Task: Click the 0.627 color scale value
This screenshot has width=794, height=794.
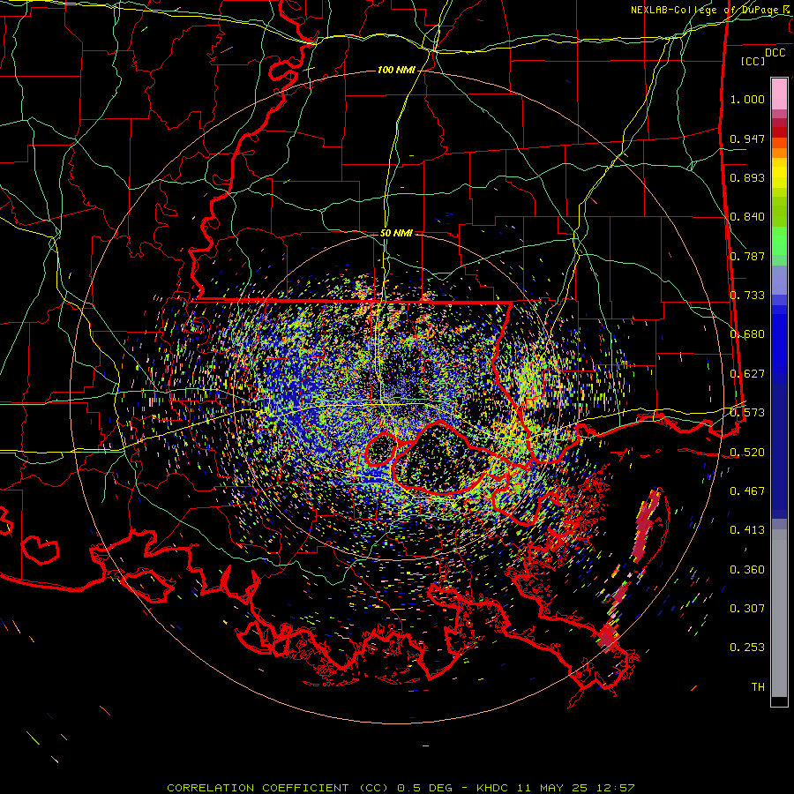Action: (747, 374)
